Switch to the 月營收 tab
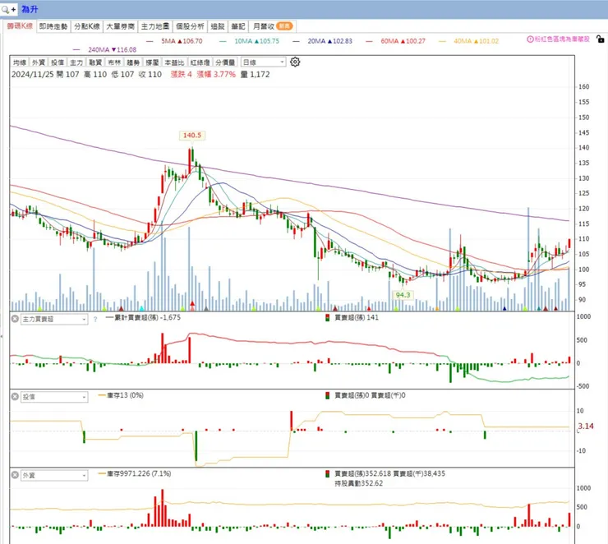This screenshot has height=544, width=608. 273,26
